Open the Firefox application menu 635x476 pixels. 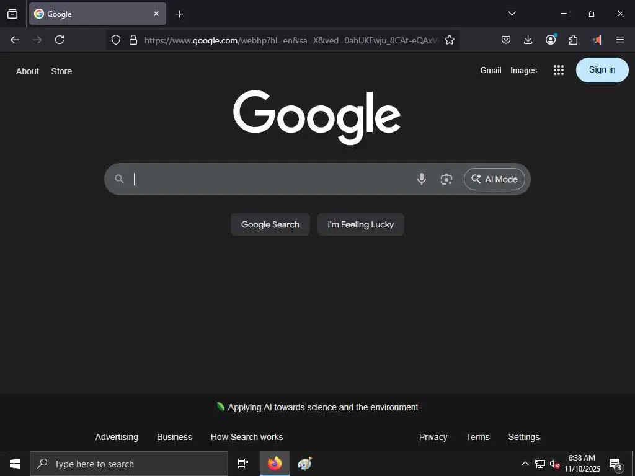620,40
